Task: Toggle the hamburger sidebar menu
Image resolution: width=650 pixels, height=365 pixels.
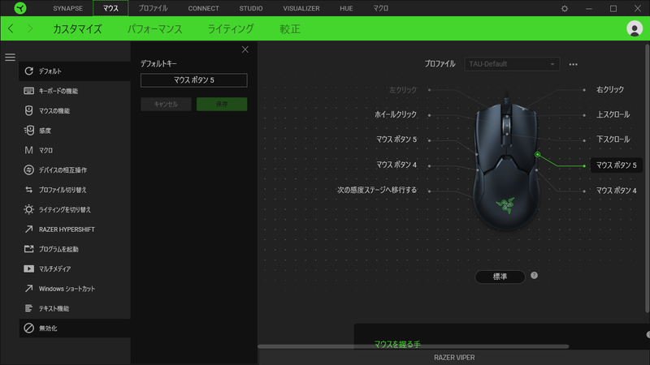Action: tap(11, 57)
